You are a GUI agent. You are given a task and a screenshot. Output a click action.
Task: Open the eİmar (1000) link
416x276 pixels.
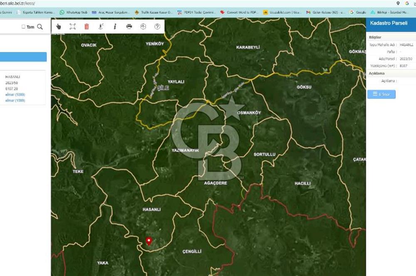tap(15, 101)
